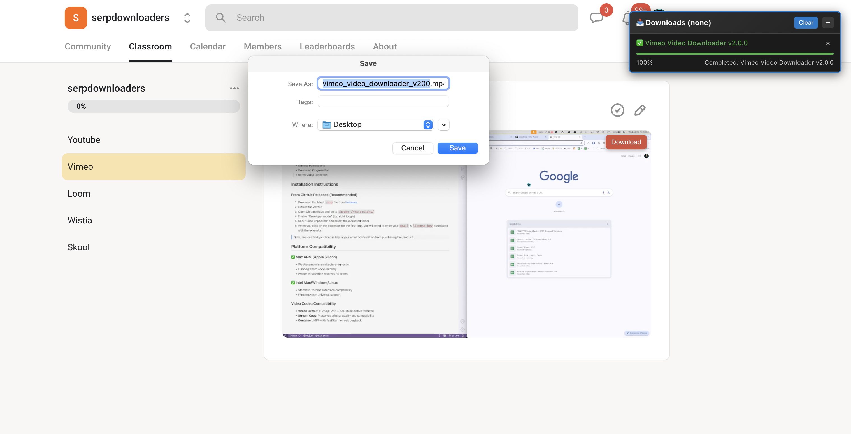
Task: Click the chat messages bubble icon
Action: pyautogui.click(x=596, y=18)
